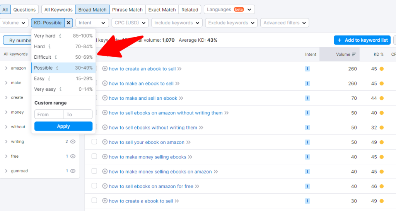Click plus icon beside 'how to make money selling ebooks'

pyautogui.click(x=105, y=157)
